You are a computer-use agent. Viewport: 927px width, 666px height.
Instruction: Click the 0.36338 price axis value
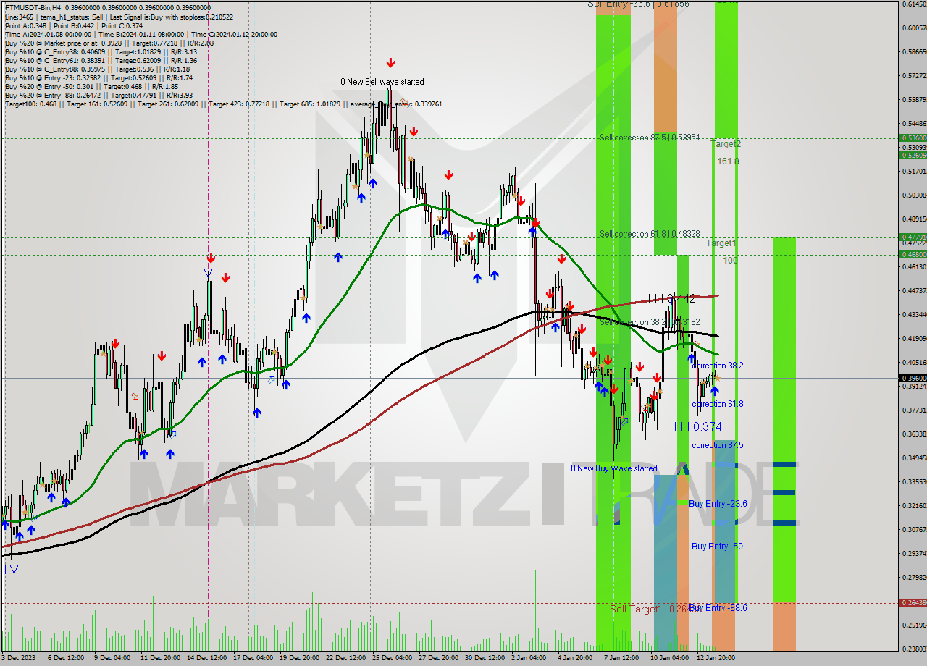coord(914,434)
